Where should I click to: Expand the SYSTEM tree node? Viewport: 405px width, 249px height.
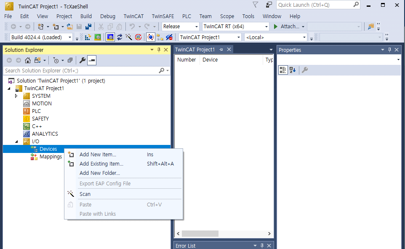(x=16, y=96)
